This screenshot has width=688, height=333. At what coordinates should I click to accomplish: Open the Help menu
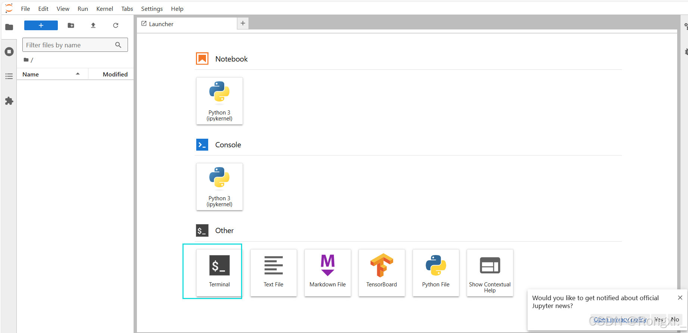point(177,9)
